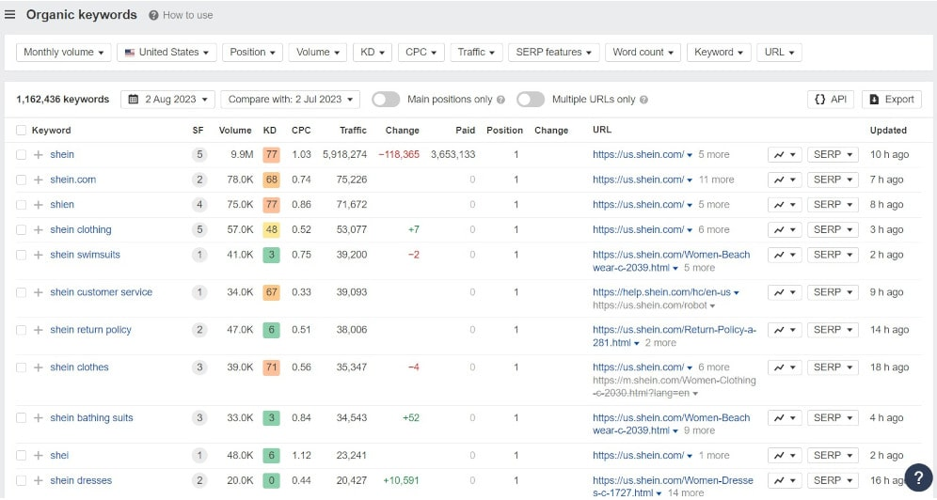The width and height of the screenshot is (937, 500).
Task: Check the box for shein swimsuits row
Action: [x=21, y=255]
